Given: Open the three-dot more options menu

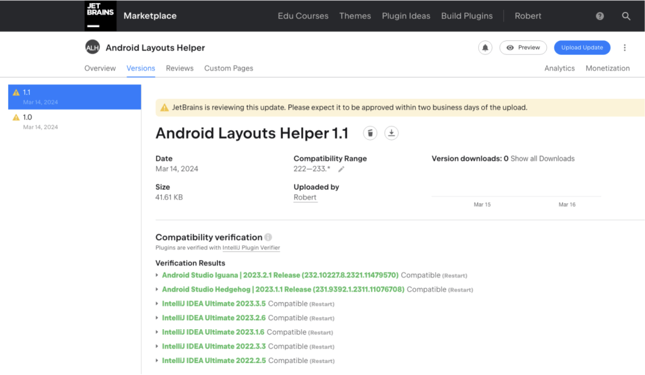Looking at the screenshot, I should pyautogui.click(x=624, y=48).
